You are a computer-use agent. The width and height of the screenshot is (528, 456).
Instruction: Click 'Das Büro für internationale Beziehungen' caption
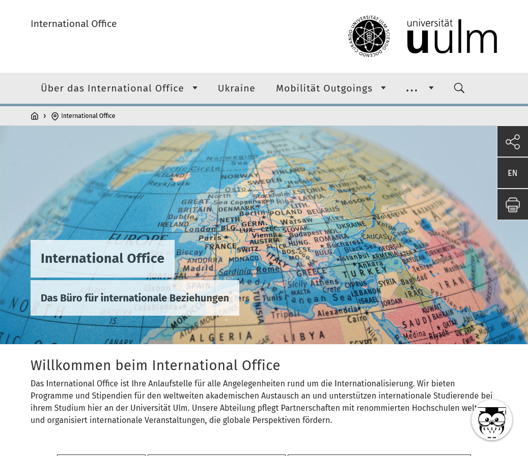click(135, 298)
